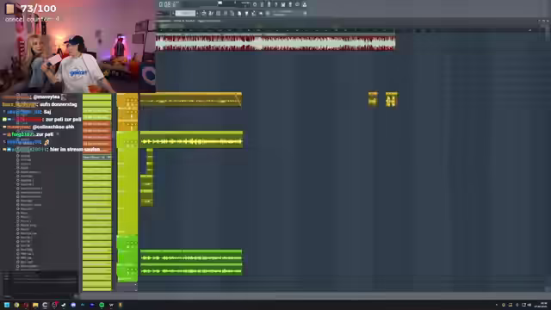Click the chat message 'hier im stream saufen'
This screenshot has height=310, width=551.
point(75,149)
